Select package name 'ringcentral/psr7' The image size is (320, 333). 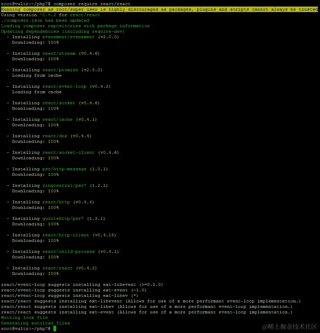pos(64,186)
